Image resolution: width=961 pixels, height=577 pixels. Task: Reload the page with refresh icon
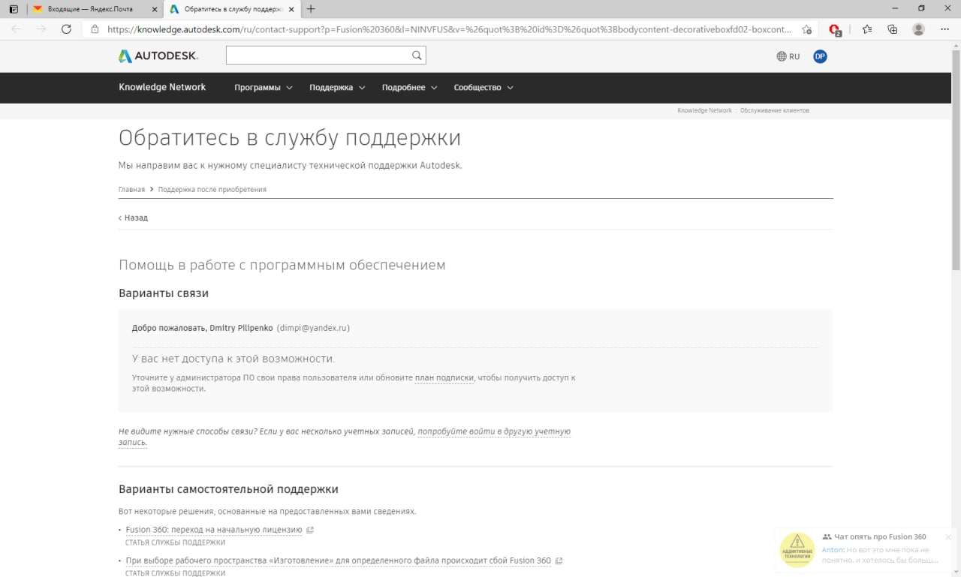(66, 29)
